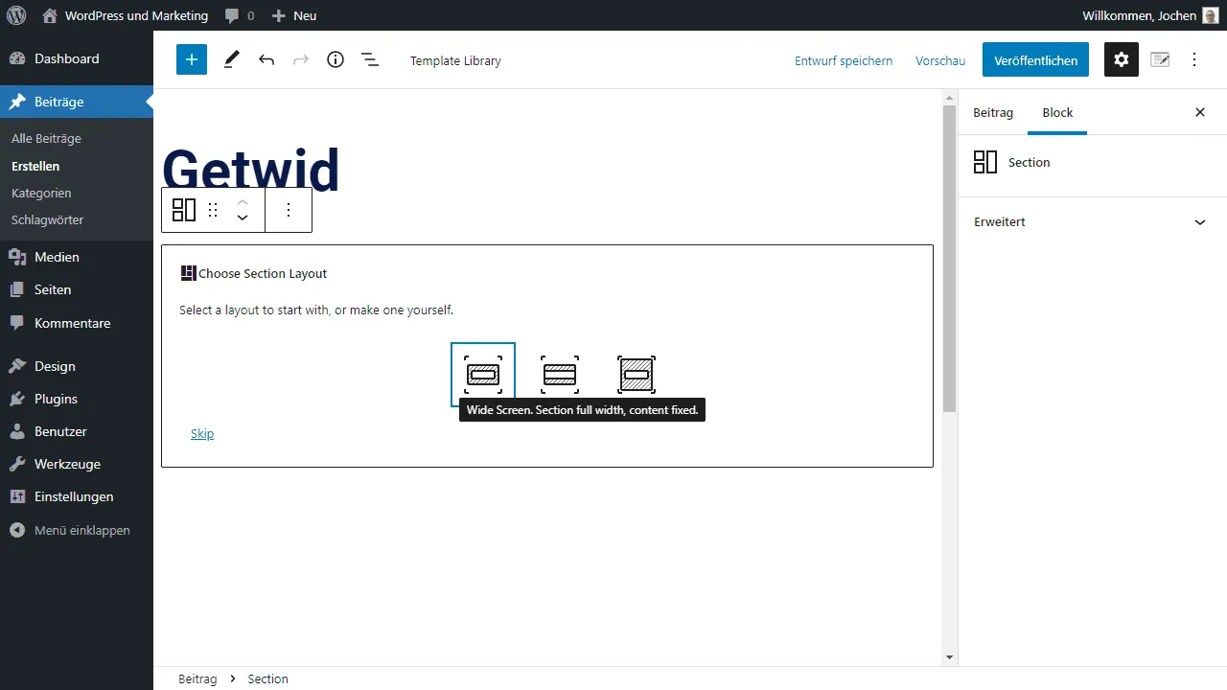
Task: Open the Template Library button
Action: point(455,60)
